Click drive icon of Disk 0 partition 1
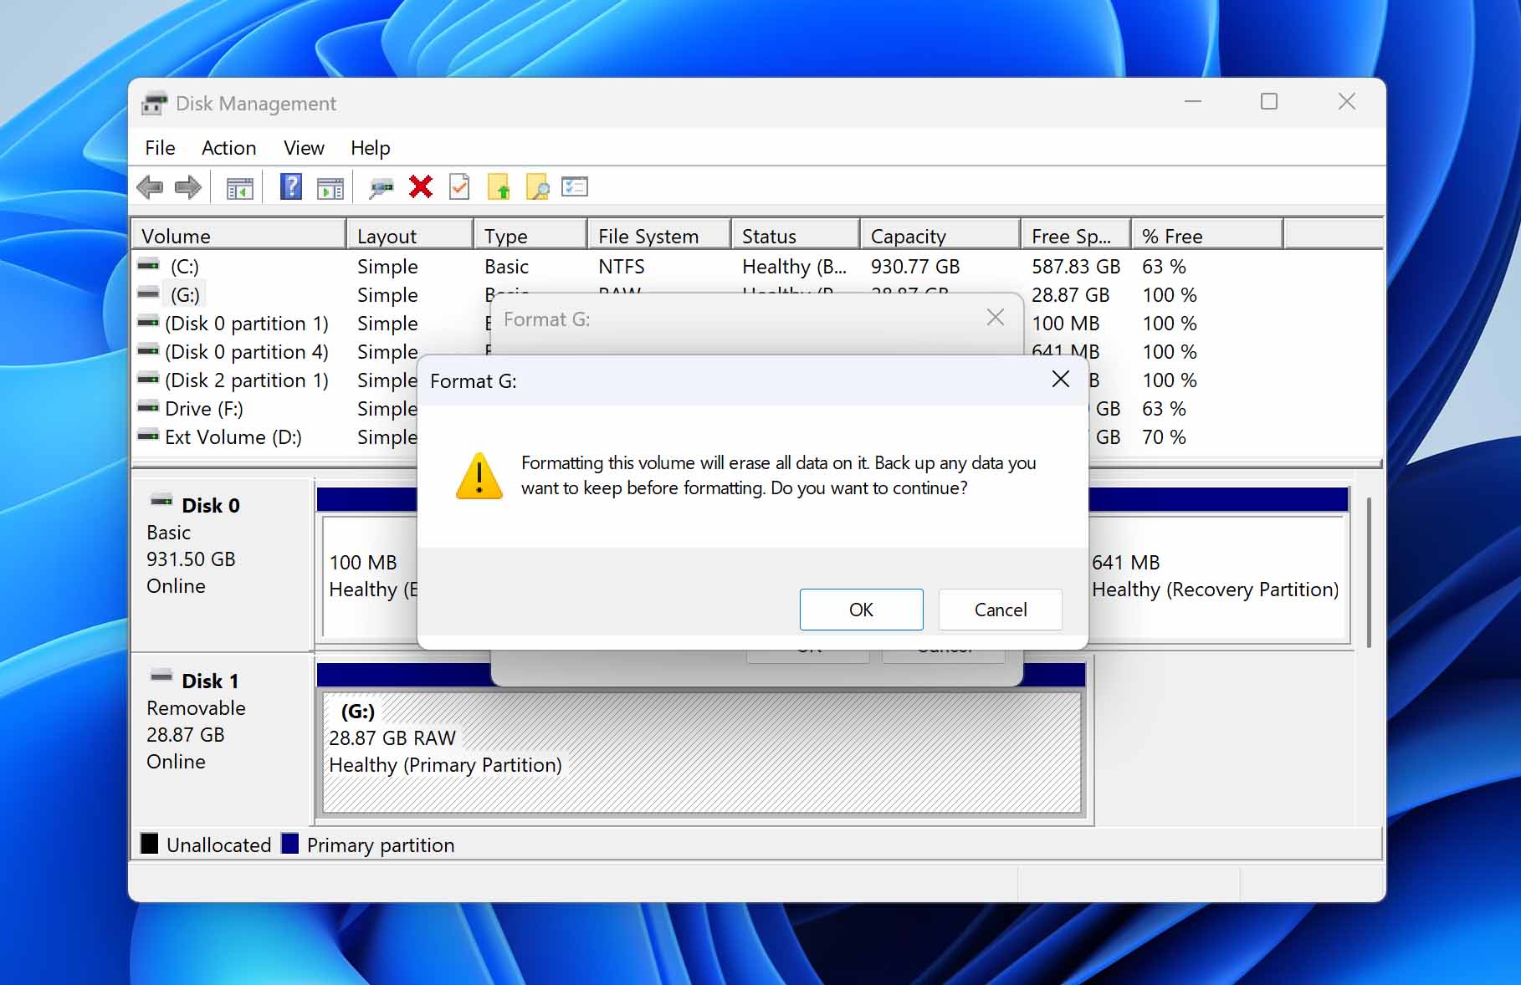 [x=148, y=322]
